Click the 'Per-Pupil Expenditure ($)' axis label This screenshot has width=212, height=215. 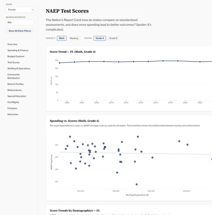coord(137,195)
